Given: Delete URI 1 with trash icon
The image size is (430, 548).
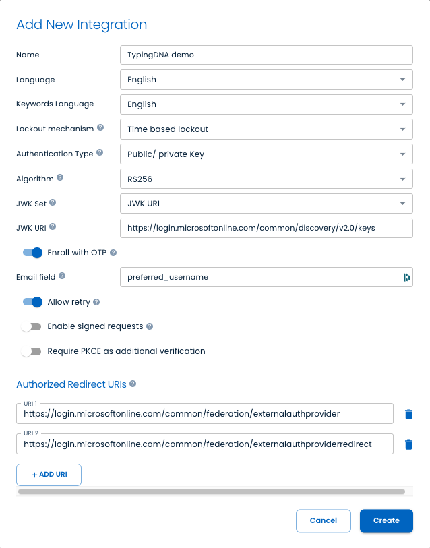Looking at the screenshot, I should pyautogui.click(x=408, y=414).
